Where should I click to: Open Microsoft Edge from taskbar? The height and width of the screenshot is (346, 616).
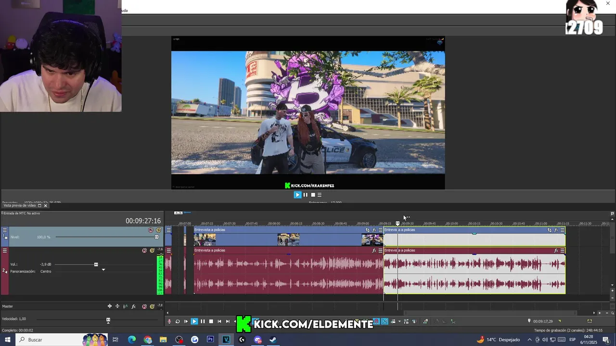(132, 340)
